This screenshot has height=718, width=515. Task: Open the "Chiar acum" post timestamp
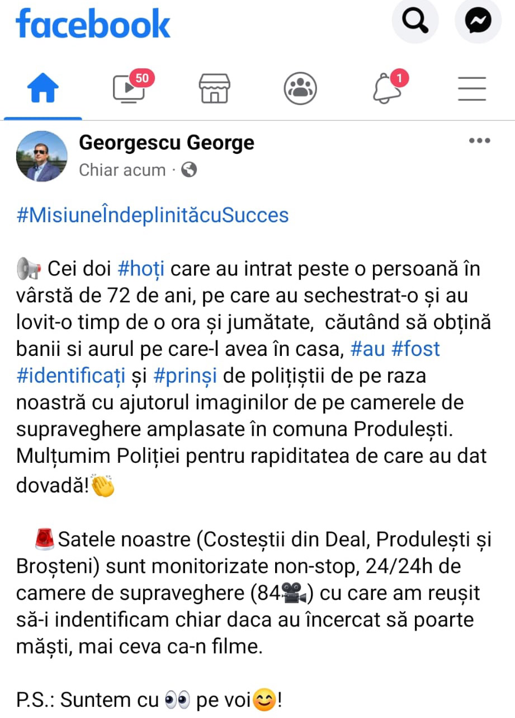pyautogui.click(x=122, y=170)
